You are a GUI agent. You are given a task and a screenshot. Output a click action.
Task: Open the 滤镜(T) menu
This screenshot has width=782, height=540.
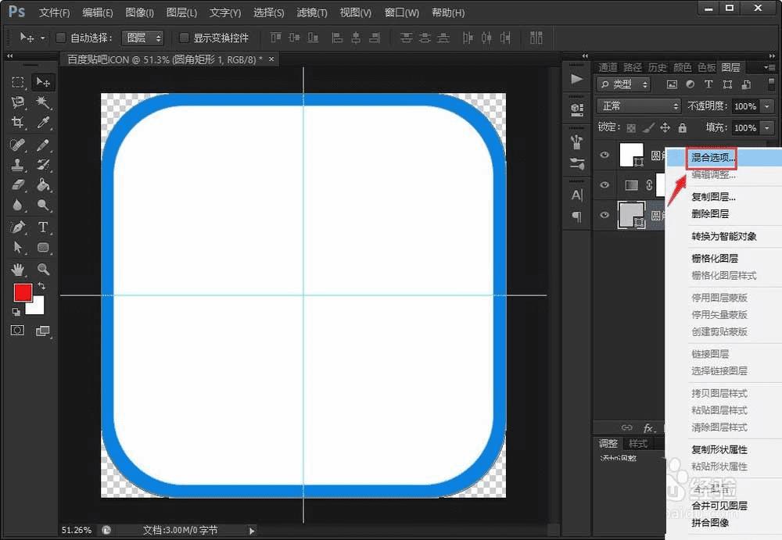[x=312, y=13]
